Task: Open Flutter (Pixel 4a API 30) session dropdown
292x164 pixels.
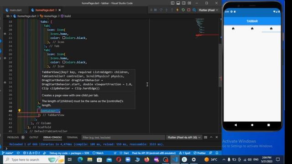Action: [184, 138]
